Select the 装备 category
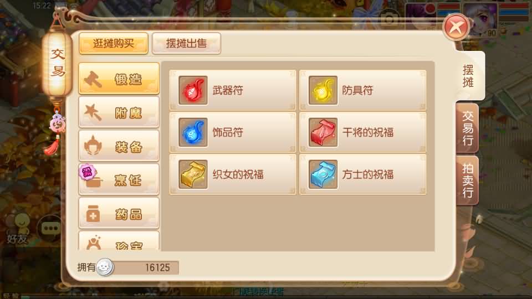532x299 pixels. 119,146
